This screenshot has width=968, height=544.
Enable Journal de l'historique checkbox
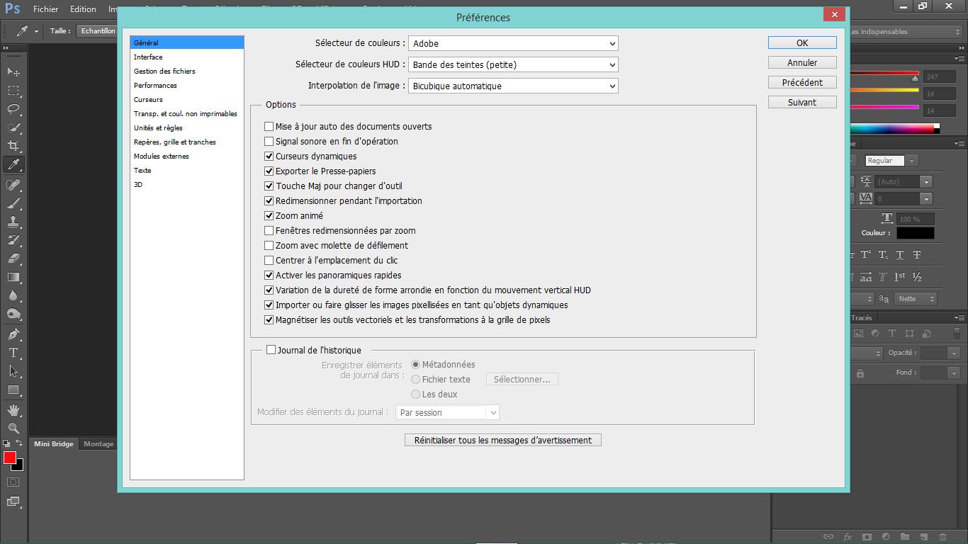click(271, 349)
